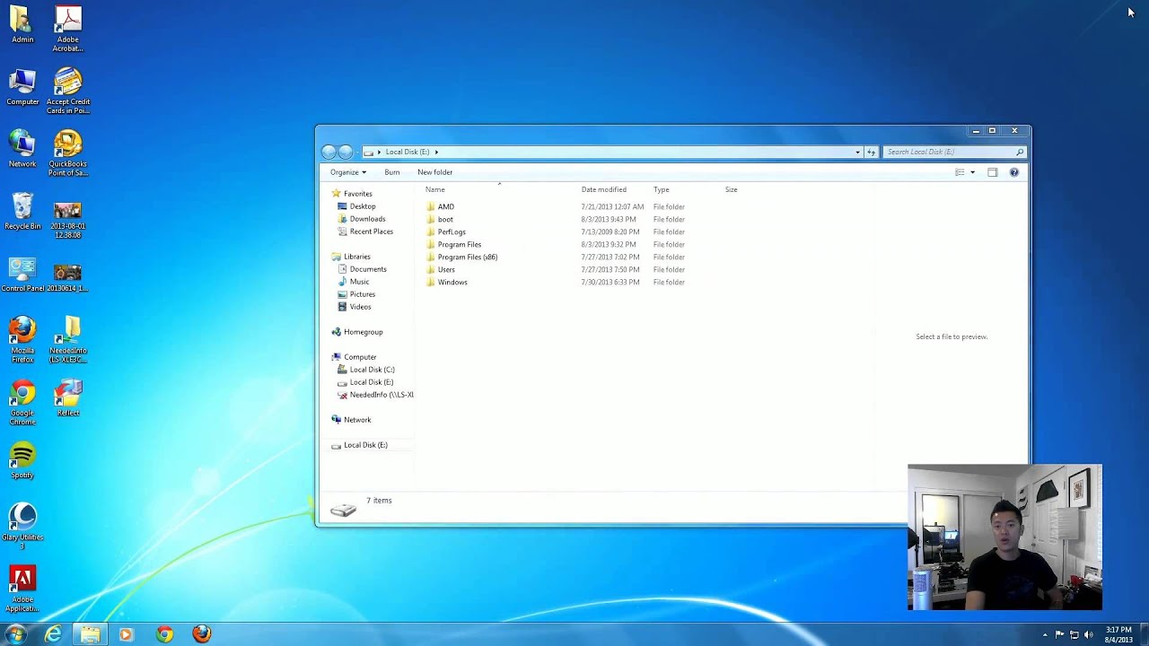Go back with the Explorer back arrow
The height and width of the screenshot is (646, 1149).
click(329, 153)
